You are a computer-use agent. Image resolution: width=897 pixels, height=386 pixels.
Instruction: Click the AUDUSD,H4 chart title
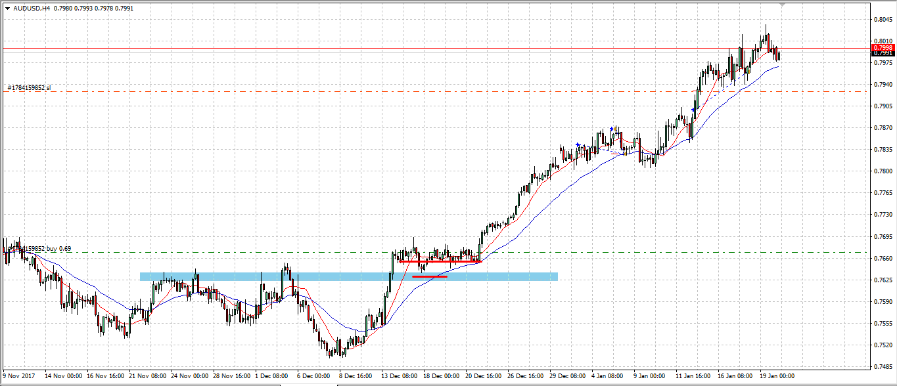(32, 9)
